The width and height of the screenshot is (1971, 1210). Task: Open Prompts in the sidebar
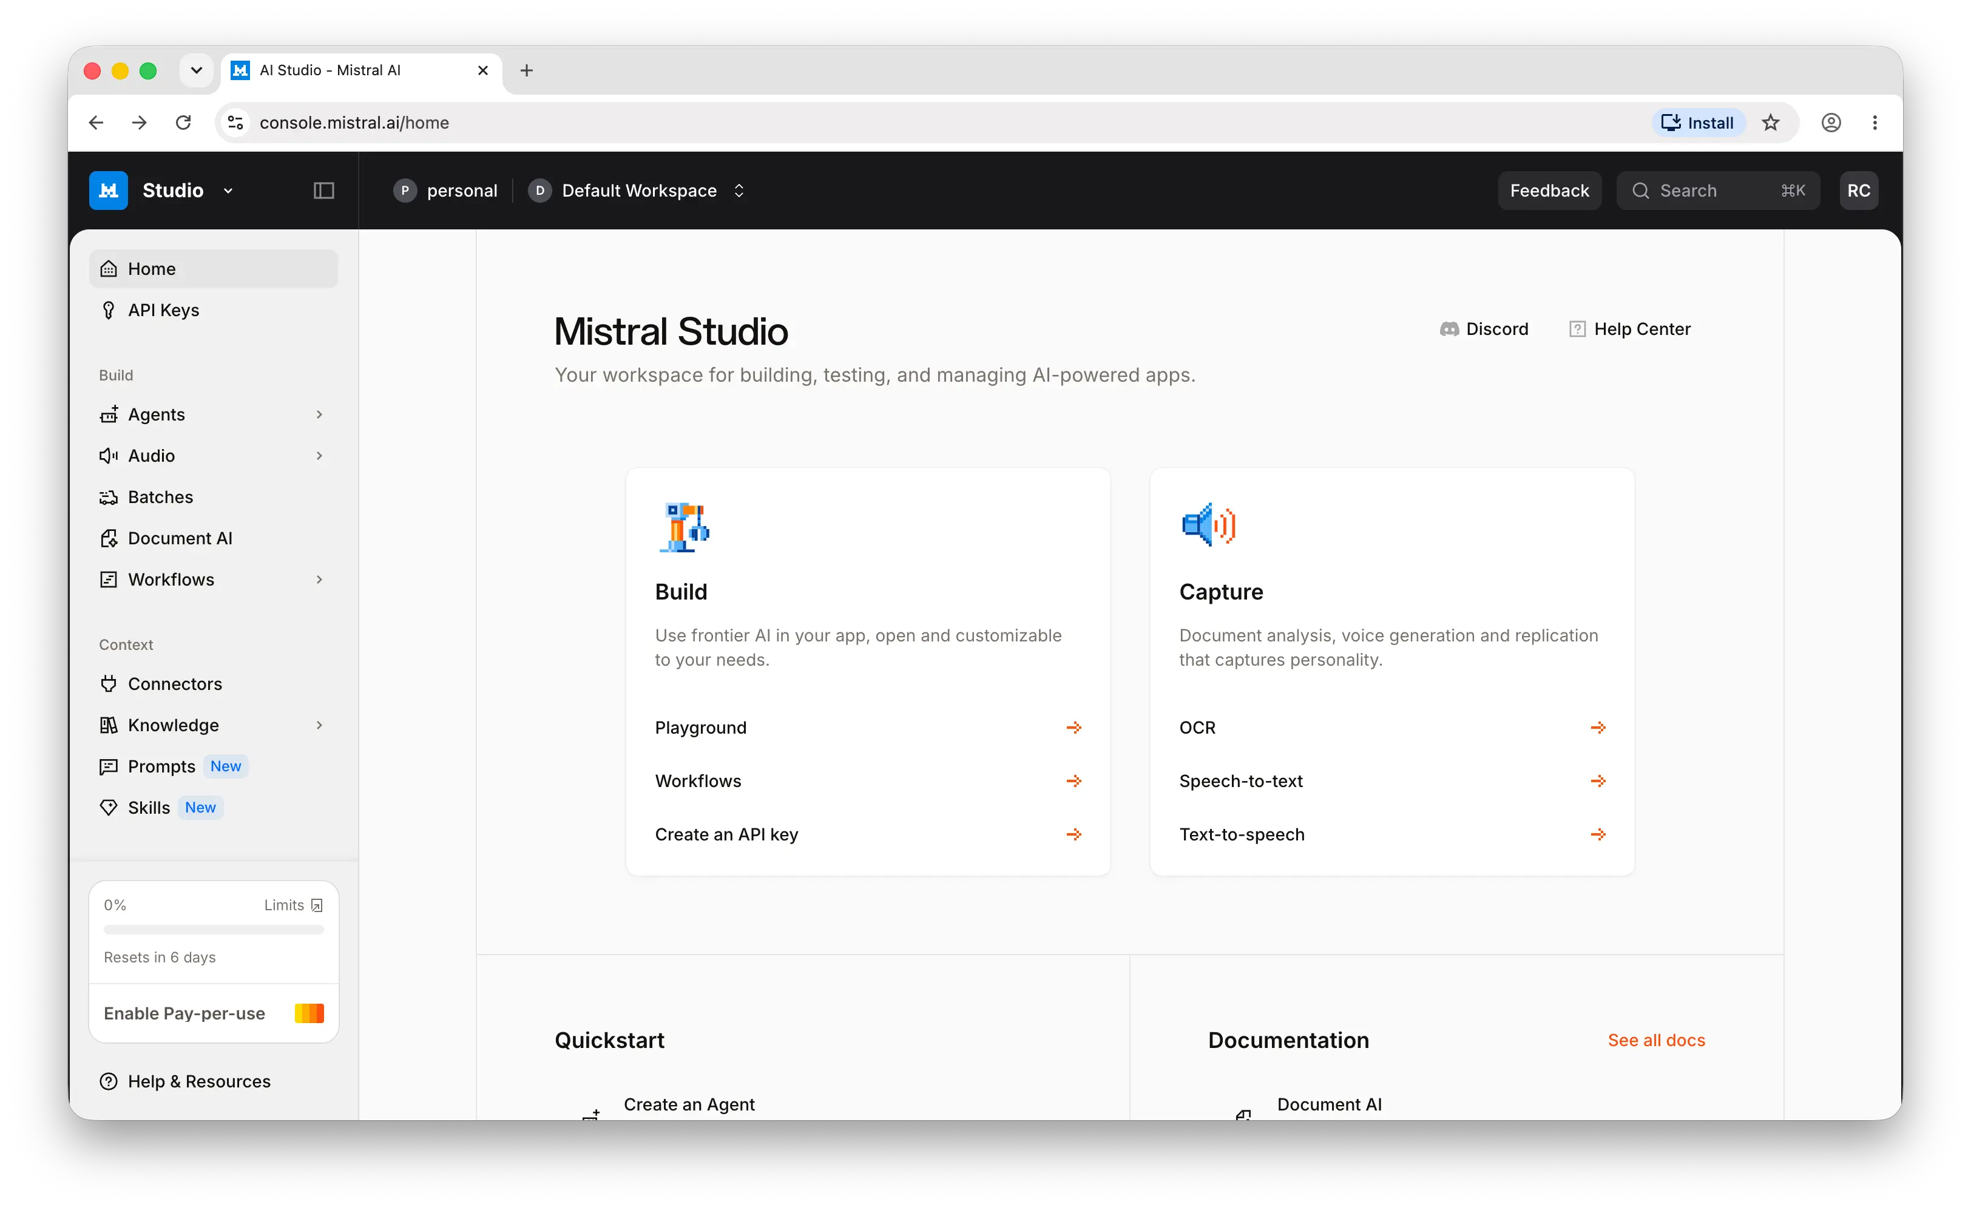[x=214, y=766]
